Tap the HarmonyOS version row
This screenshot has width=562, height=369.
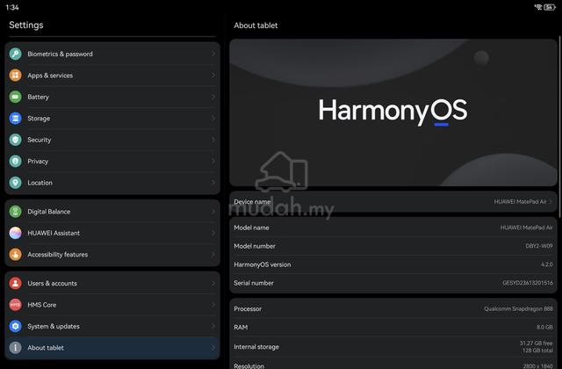(x=393, y=264)
